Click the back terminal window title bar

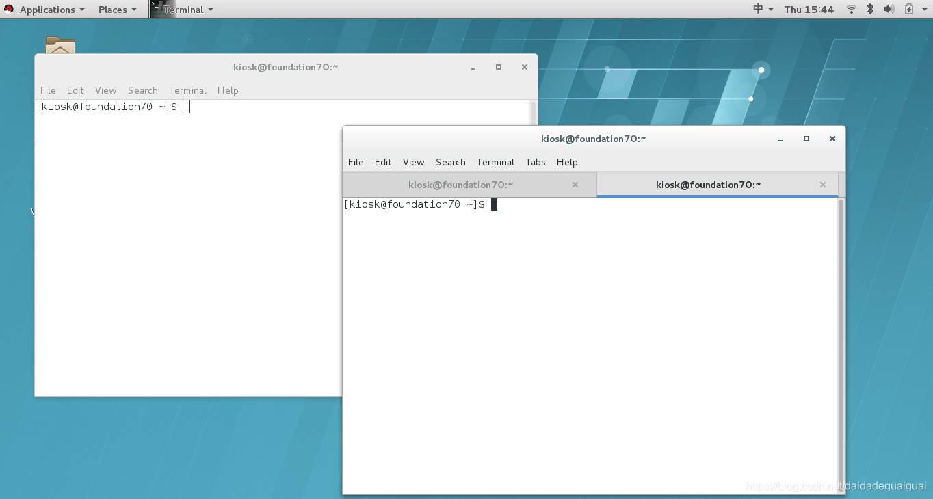(x=286, y=67)
